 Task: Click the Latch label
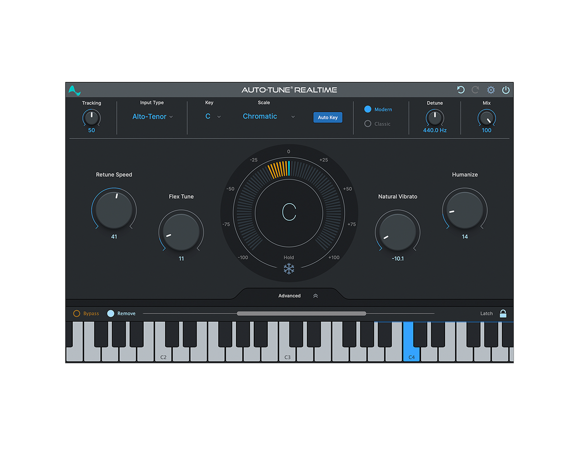[486, 314]
